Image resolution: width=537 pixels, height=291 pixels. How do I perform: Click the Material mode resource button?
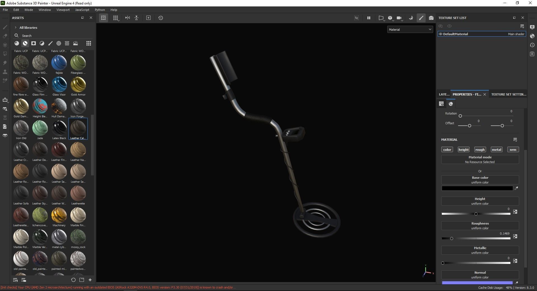[480, 159]
